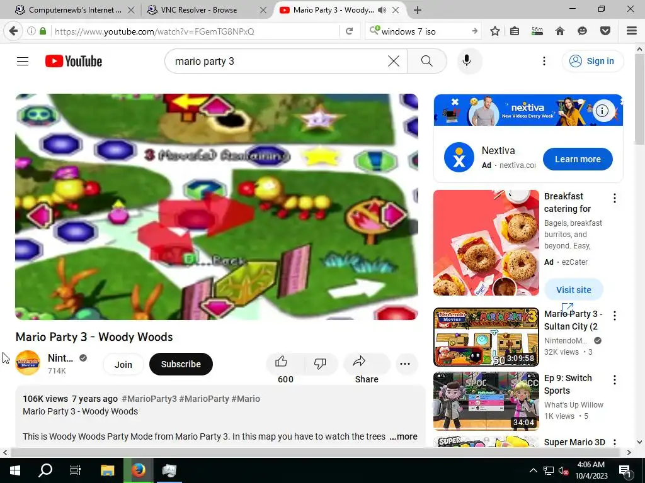Run the YouTube search magnifier button

click(426, 61)
